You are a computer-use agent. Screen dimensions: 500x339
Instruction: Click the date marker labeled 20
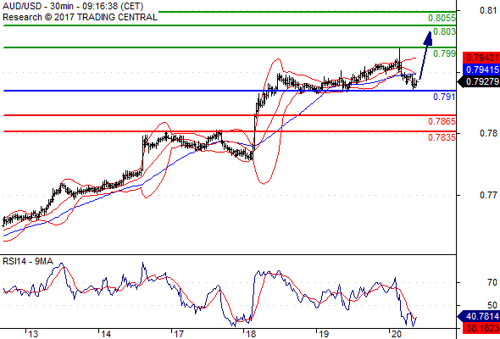(396, 334)
